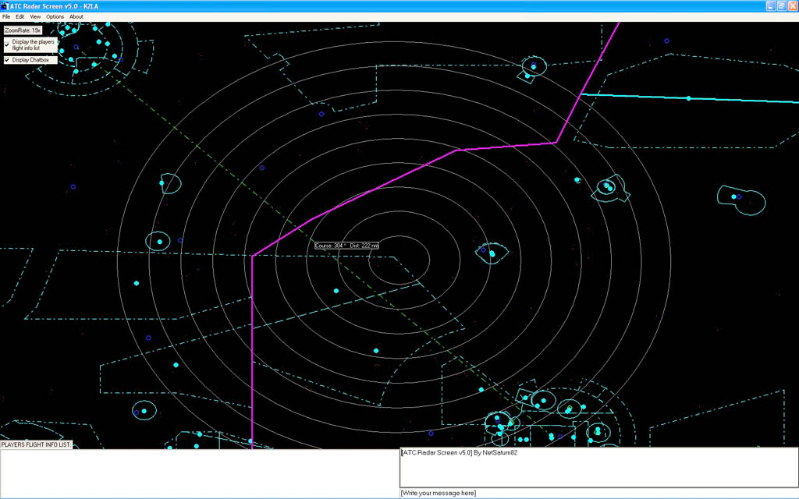Viewport: 799px width, 499px height.
Task: Minimize the ATC Radar Screen window
Action: pyautogui.click(x=768, y=5)
